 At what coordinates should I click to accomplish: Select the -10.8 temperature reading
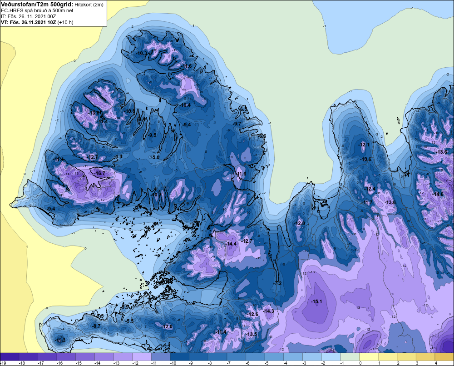pos(129,111)
